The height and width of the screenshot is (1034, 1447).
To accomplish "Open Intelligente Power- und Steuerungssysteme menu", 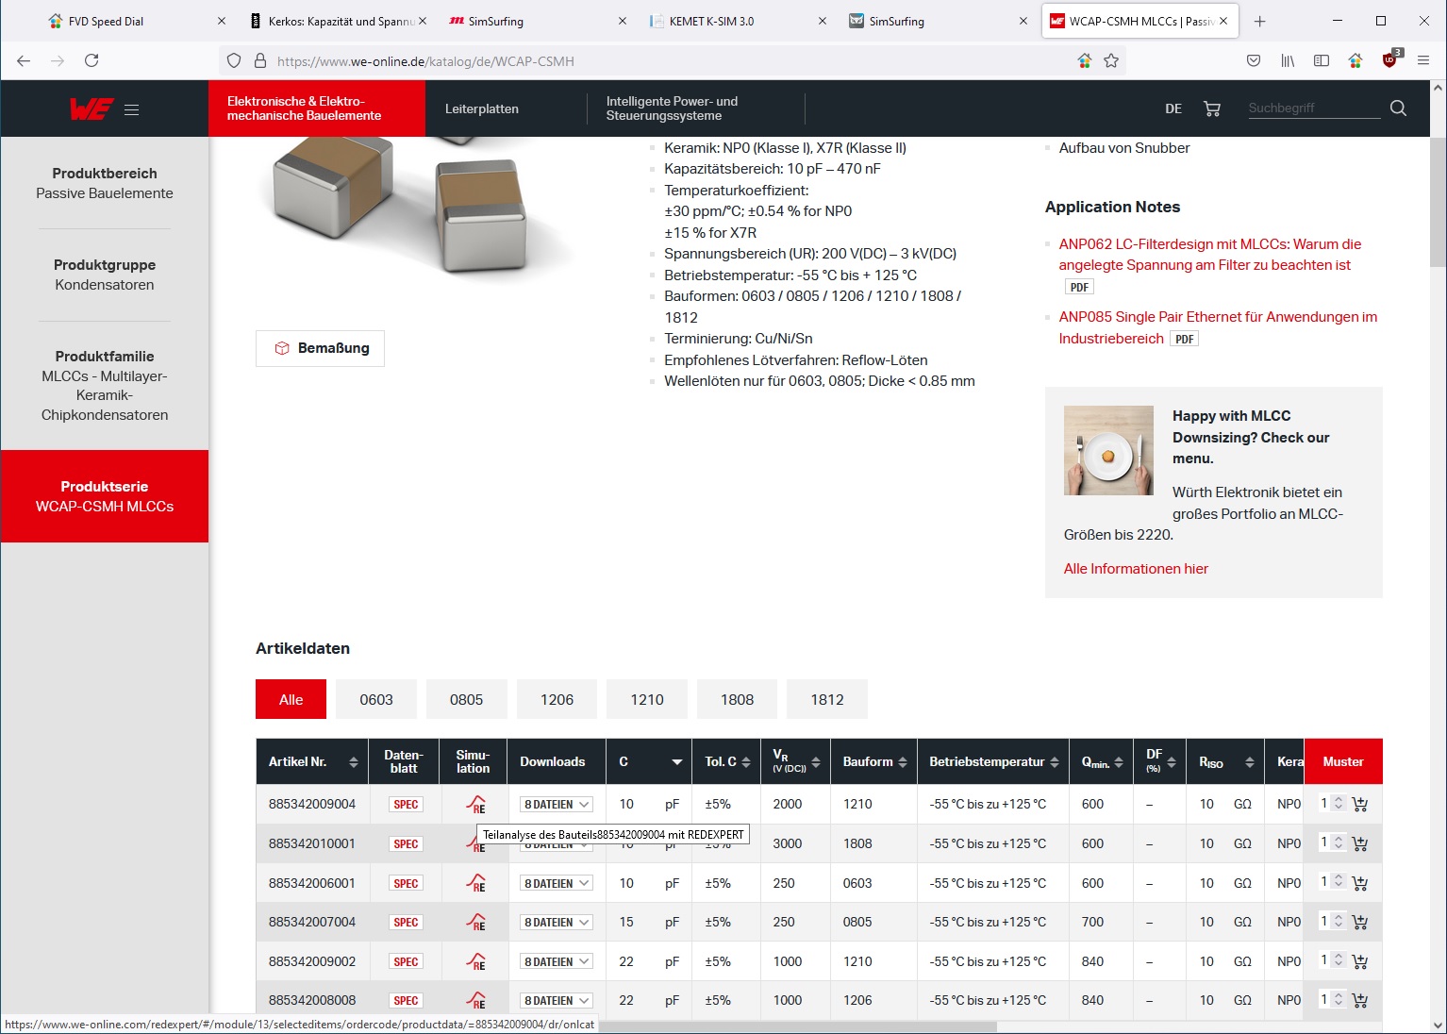I will click(672, 108).
